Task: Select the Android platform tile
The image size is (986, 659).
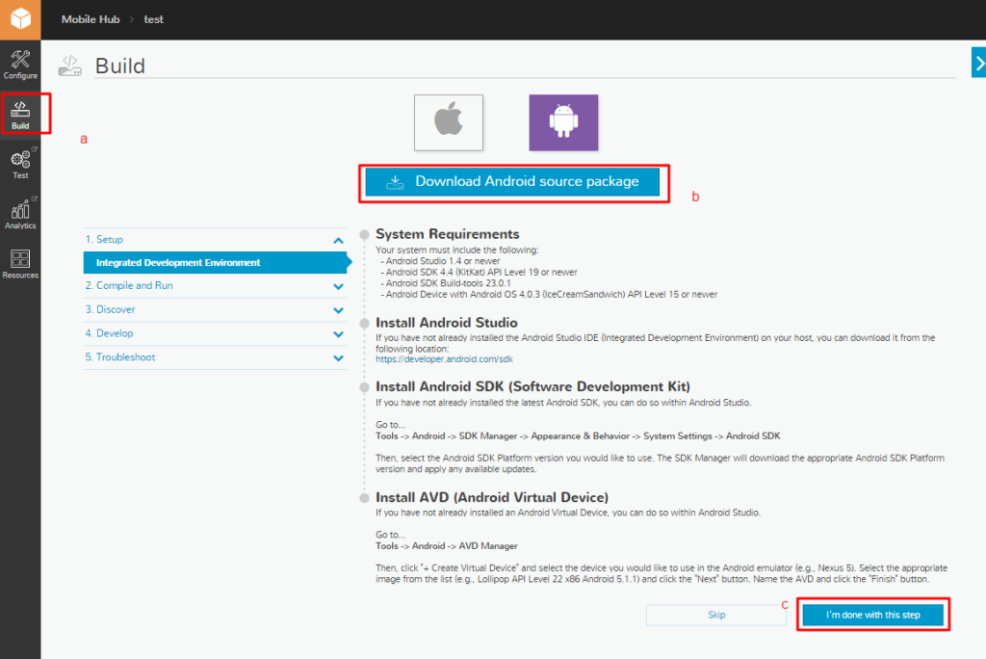Action: pos(563,122)
